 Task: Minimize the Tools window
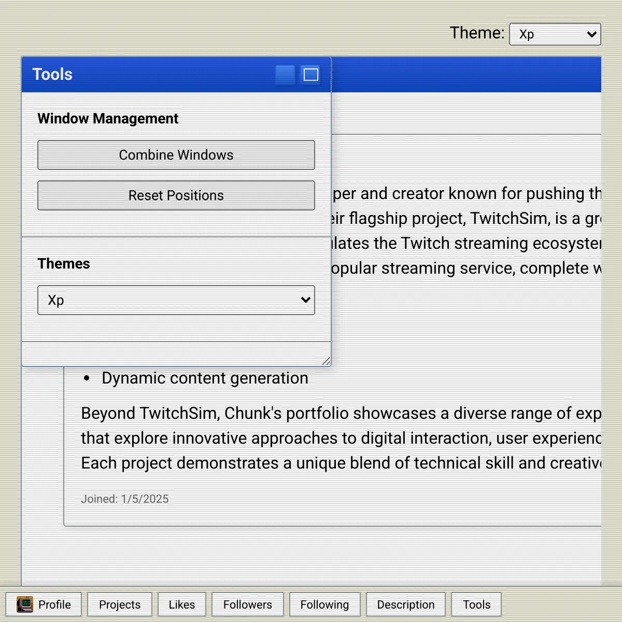point(285,75)
